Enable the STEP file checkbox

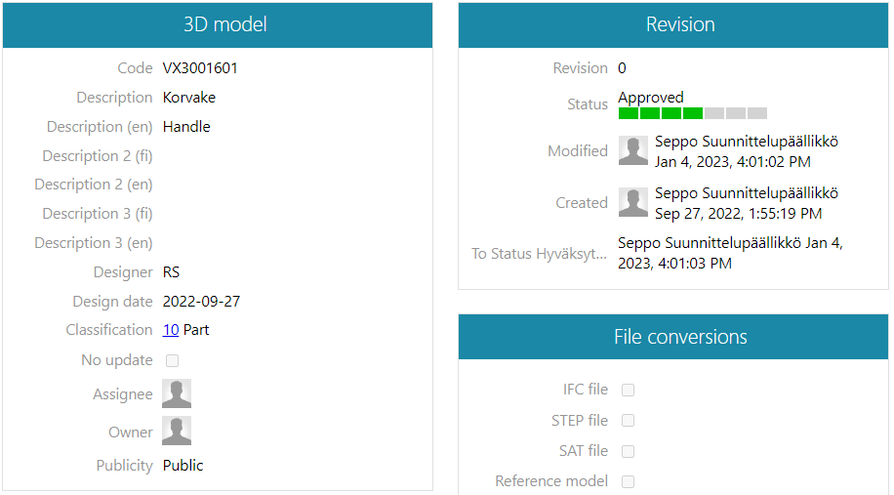[629, 421]
